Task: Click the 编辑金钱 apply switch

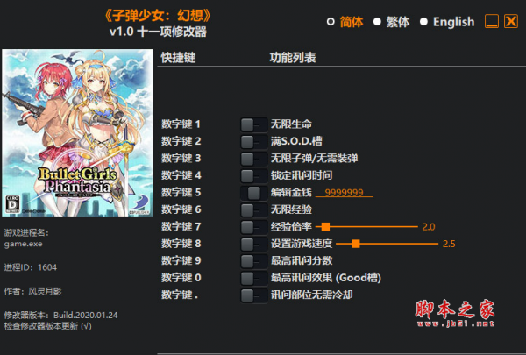Action: [x=254, y=193]
